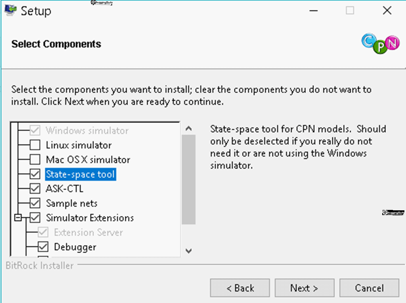Collapse the Simulator Extensions tree node
Screen dimensions: 406x303
click(18, 217)
